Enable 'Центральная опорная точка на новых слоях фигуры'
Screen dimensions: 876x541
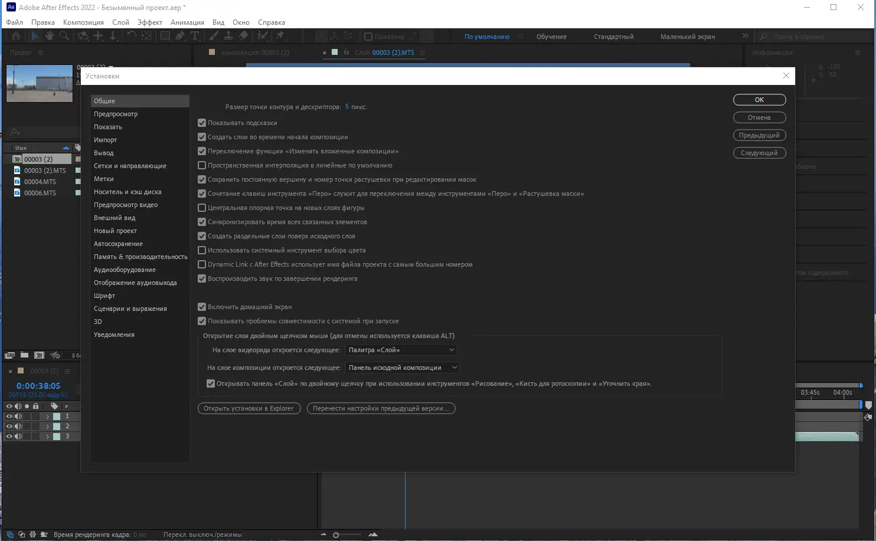coord(202,208)
